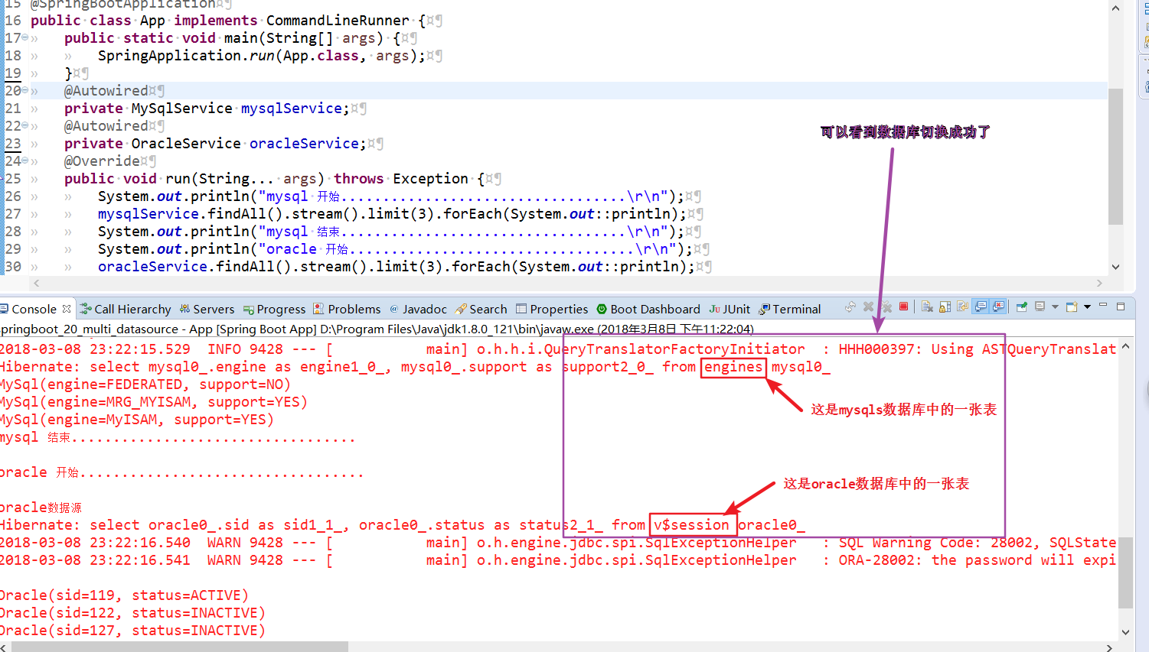Image resolution: width=1149 pixels, height=652 pixels.
Task: Switch to the Problems tab
Action: pos(347,309)
